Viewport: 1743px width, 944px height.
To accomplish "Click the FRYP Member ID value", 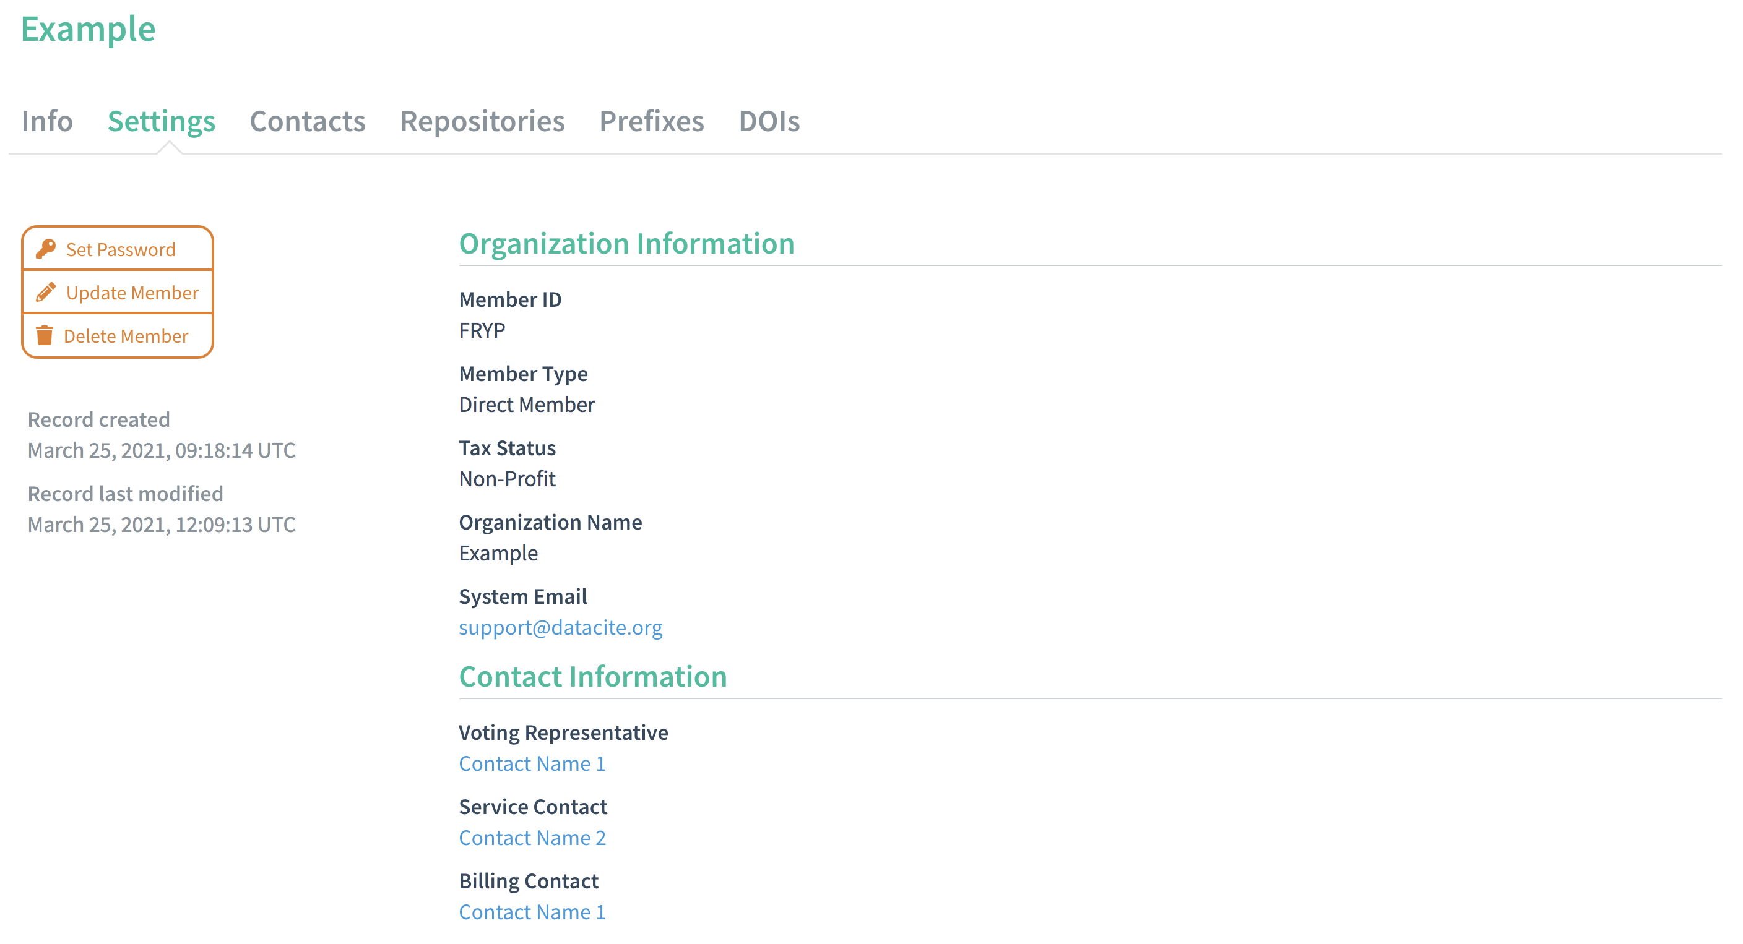I will 482,330.
